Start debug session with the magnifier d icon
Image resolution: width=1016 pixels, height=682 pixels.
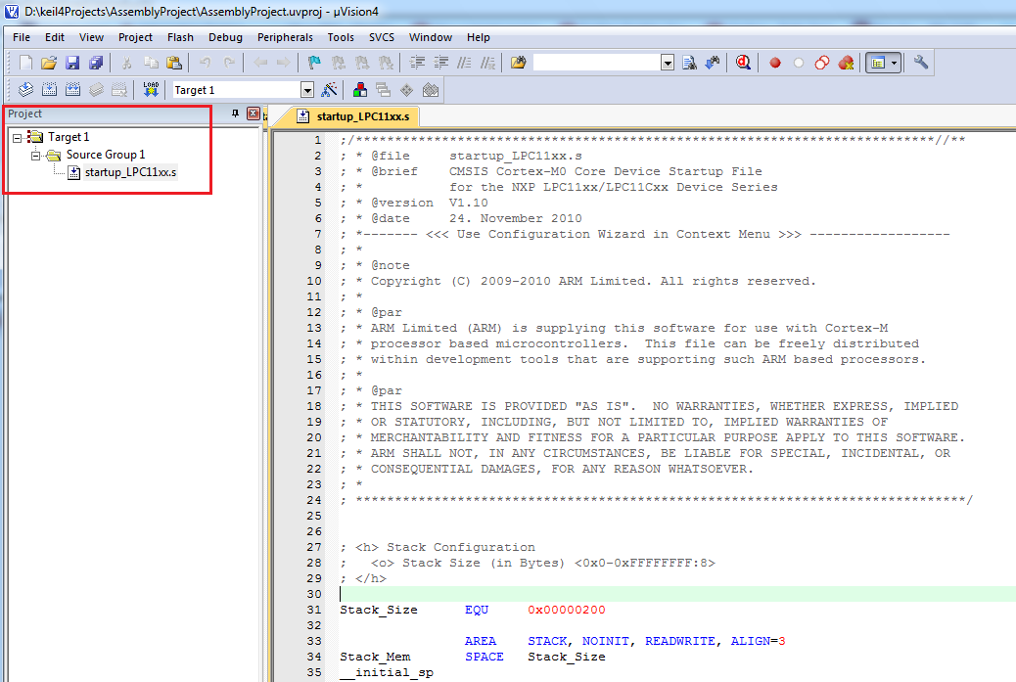tap(743, 63)
